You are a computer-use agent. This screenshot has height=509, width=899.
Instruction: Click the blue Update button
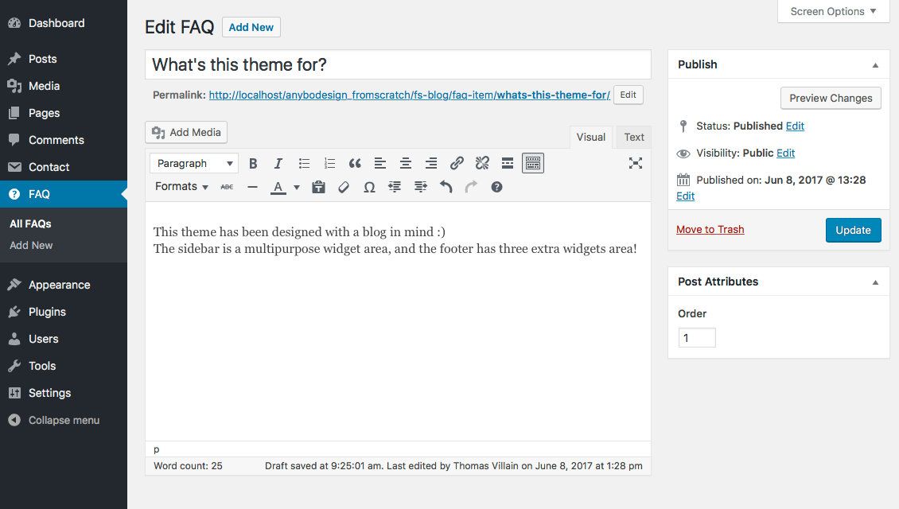tap(853, 230)
